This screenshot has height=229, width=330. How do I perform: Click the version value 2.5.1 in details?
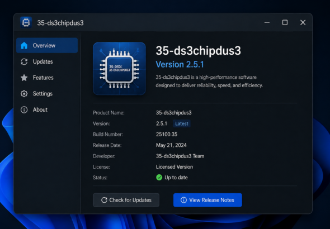tap(162, 123)
